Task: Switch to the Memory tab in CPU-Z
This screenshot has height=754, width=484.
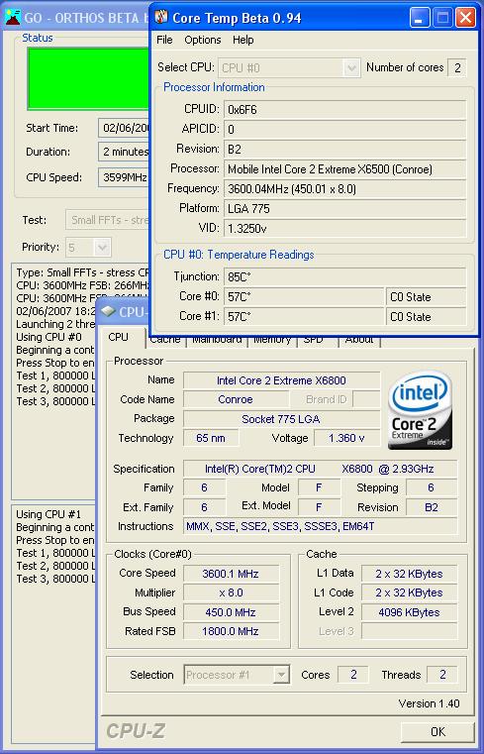Action: (x=272, y=340)
